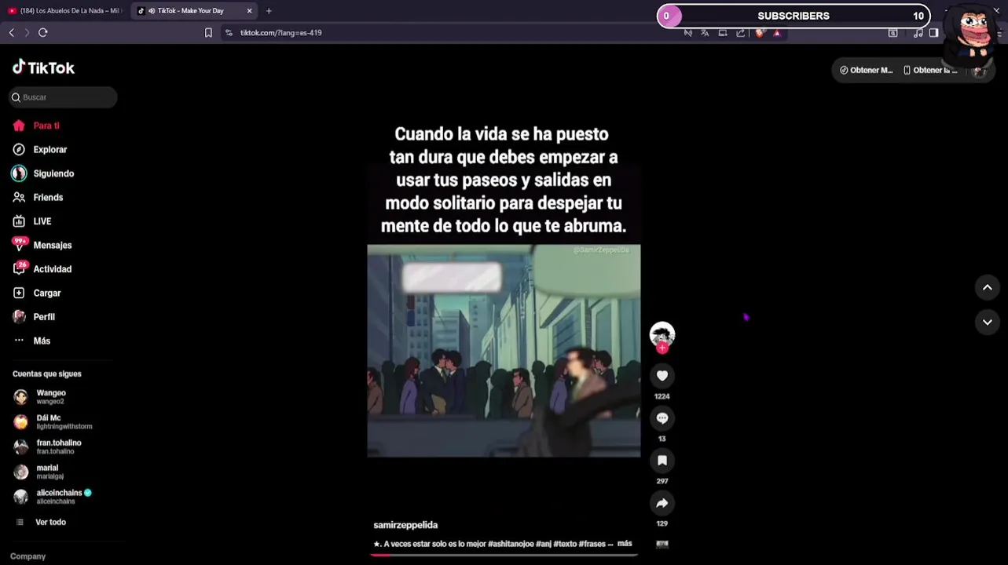This screenshot has width=1008, height=565.
Task: Close the TikTok - Make Your Day tab
Action: [x=250, y=11]
